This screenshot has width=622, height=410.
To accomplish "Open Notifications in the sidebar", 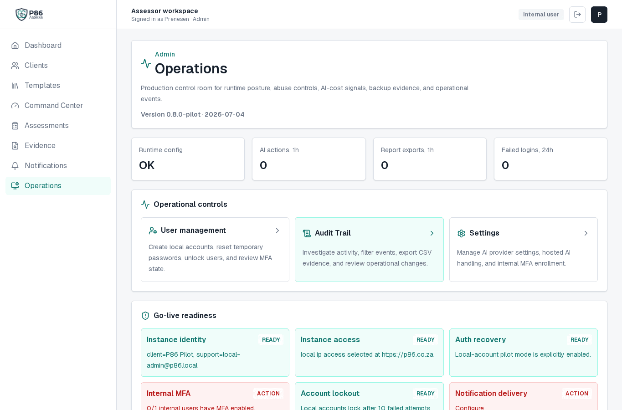I will 58,166.
